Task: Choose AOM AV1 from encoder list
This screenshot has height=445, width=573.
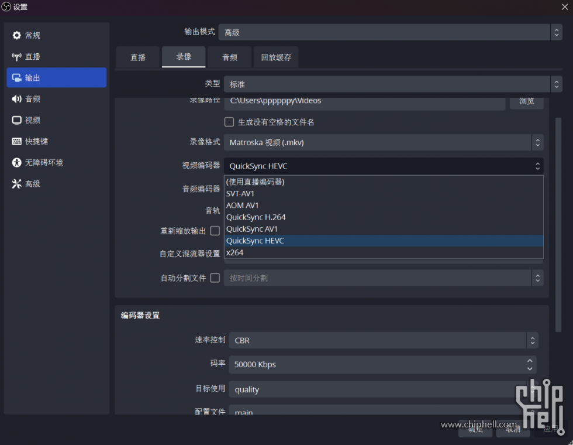Action: point(384,206)
